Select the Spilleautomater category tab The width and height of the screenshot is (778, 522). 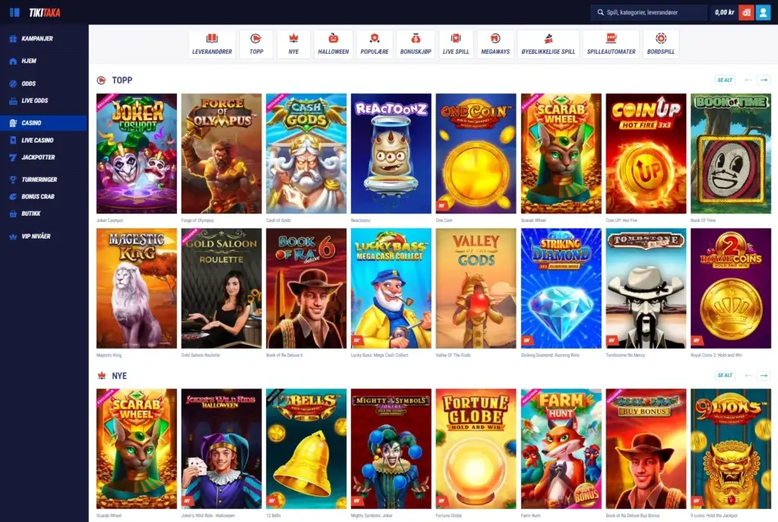tap(612, 44)
